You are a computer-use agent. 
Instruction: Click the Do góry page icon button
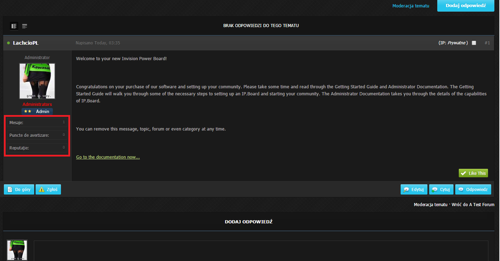(x=19, y=190)
